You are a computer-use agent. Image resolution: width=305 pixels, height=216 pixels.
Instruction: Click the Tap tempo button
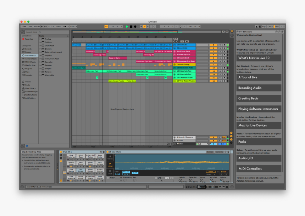(x=30, y=27)
